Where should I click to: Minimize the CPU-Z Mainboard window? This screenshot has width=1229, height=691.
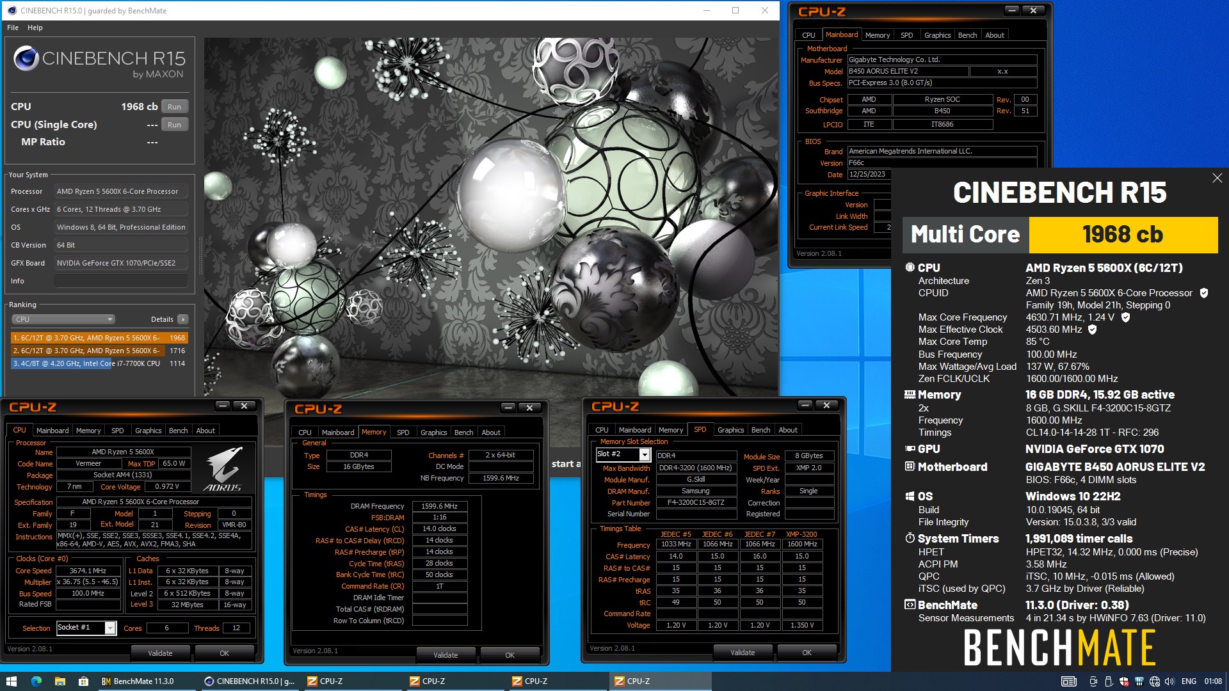pyautogui.click(x=1011, y=10)
